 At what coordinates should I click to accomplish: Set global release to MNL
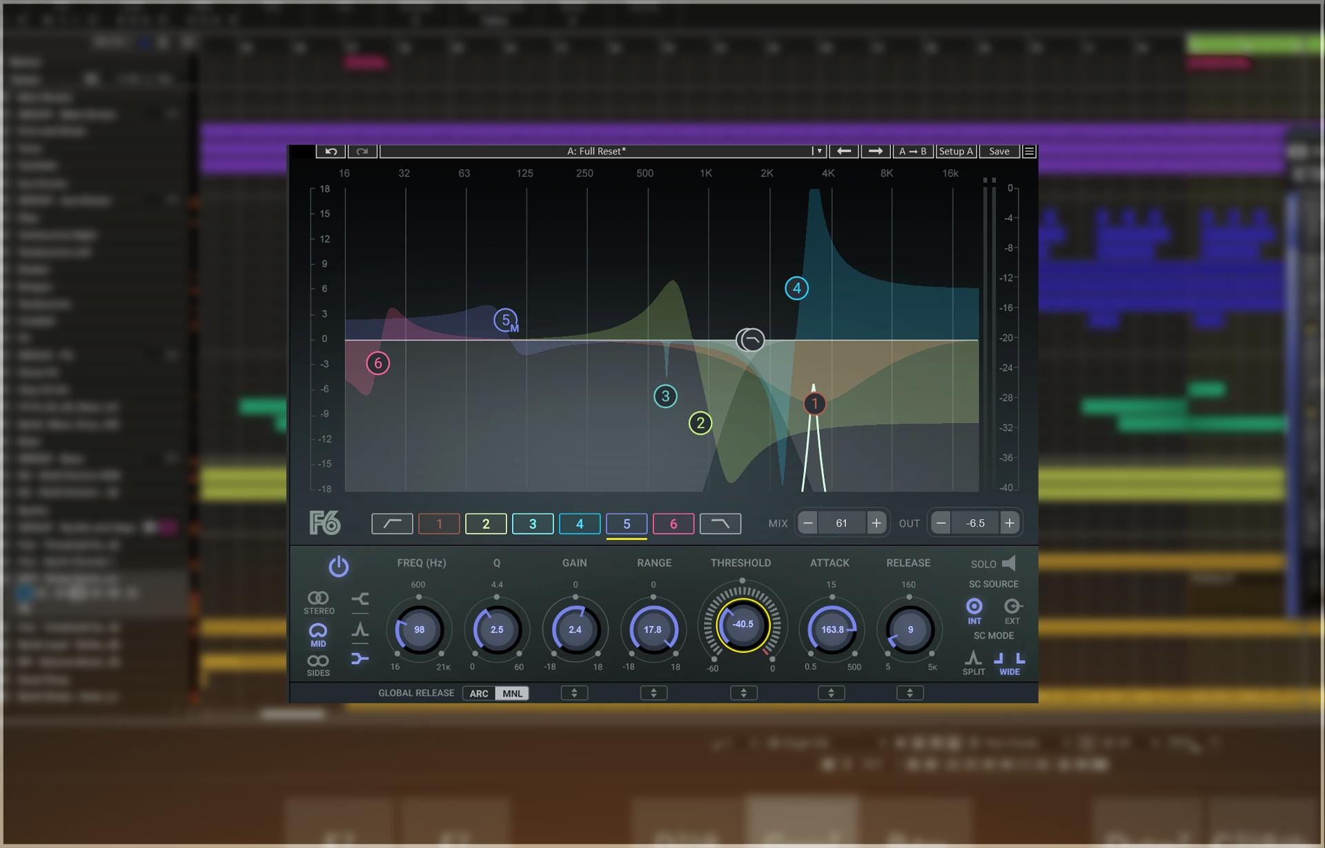tap(512, 694)
